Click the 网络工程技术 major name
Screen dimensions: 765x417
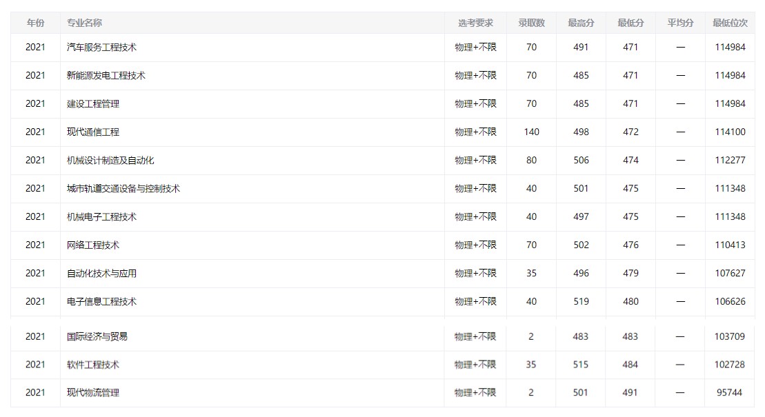[93, 245]
